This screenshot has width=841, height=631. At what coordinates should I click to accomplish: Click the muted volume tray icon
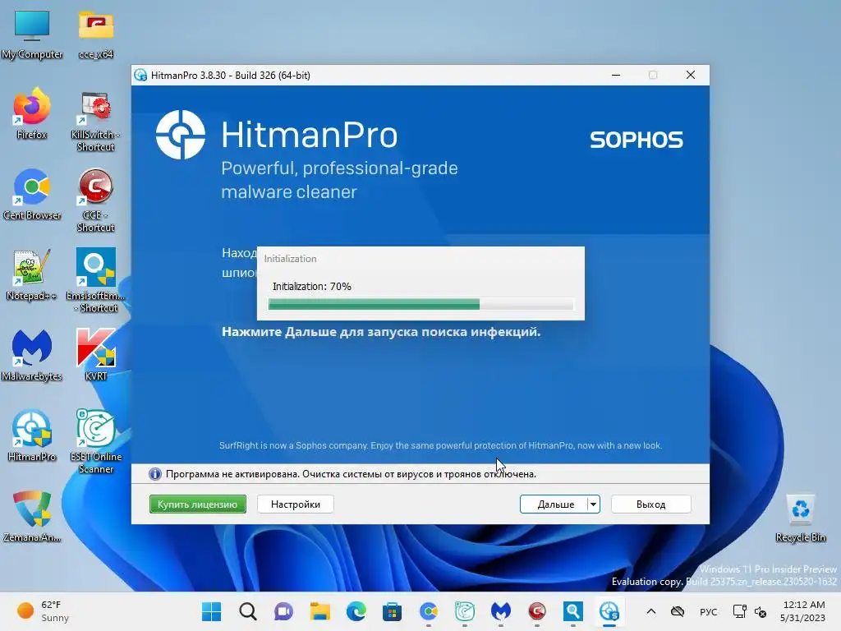761,611
